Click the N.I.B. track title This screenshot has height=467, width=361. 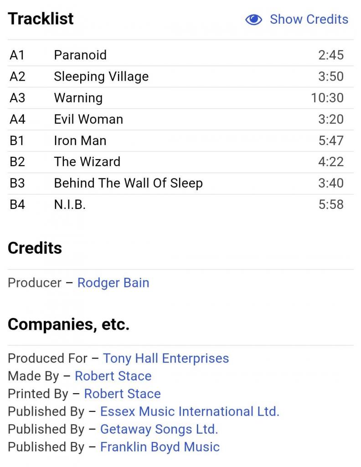[x=70, y=205]
